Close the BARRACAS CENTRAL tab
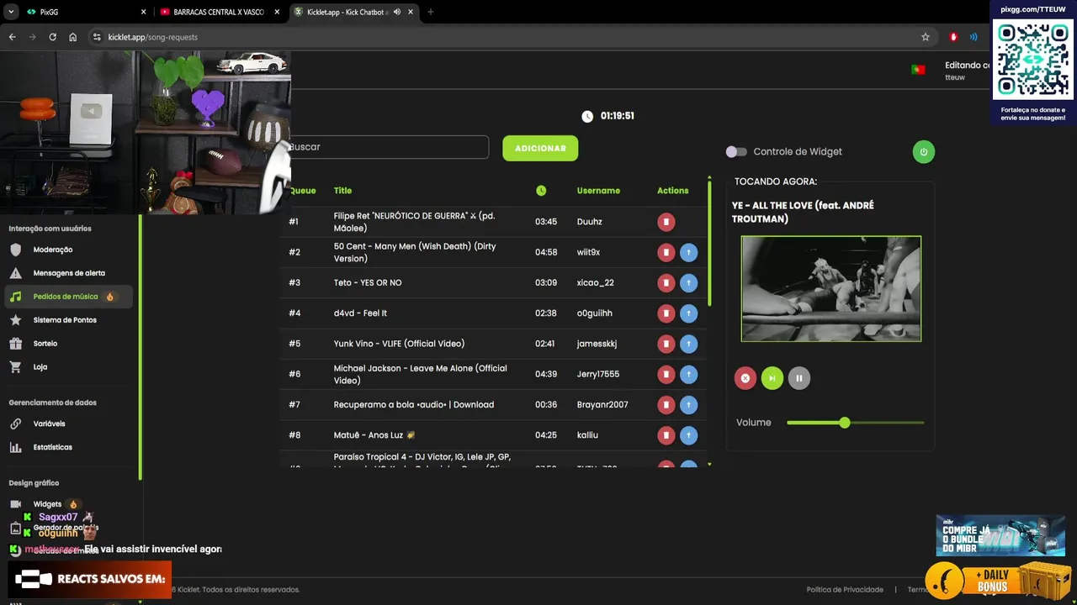 pyautogui.click(x=277, y=12)
